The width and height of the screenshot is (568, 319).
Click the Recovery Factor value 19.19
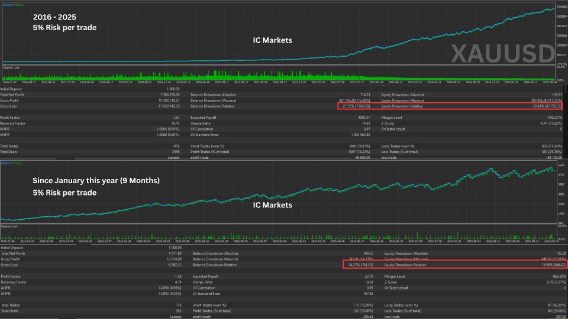click(x=176, y=123)
